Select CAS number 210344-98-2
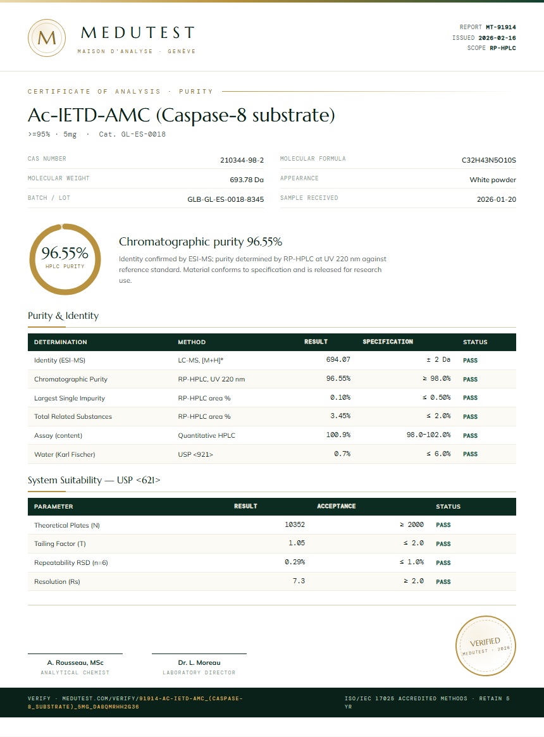Screen dimensions: 544x737 [x=242, y=160]
